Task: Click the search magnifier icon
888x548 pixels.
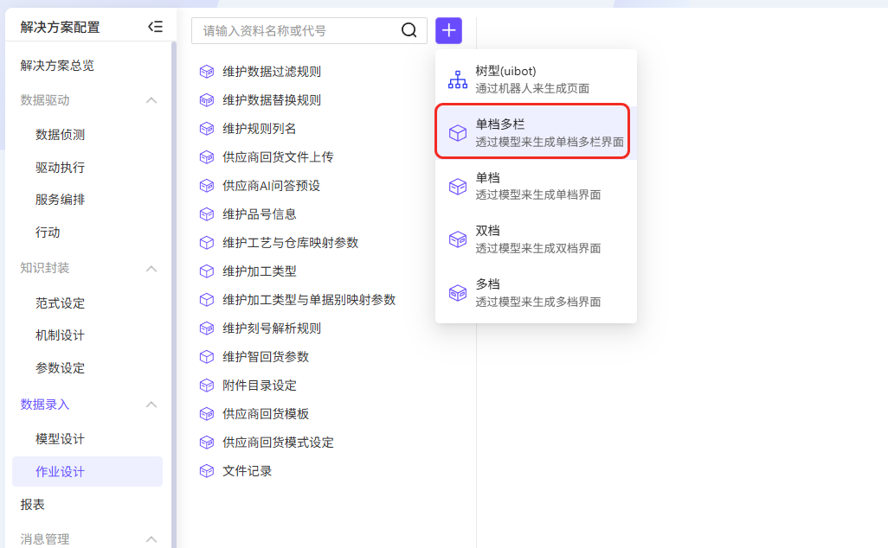Action: pos(409,30)
